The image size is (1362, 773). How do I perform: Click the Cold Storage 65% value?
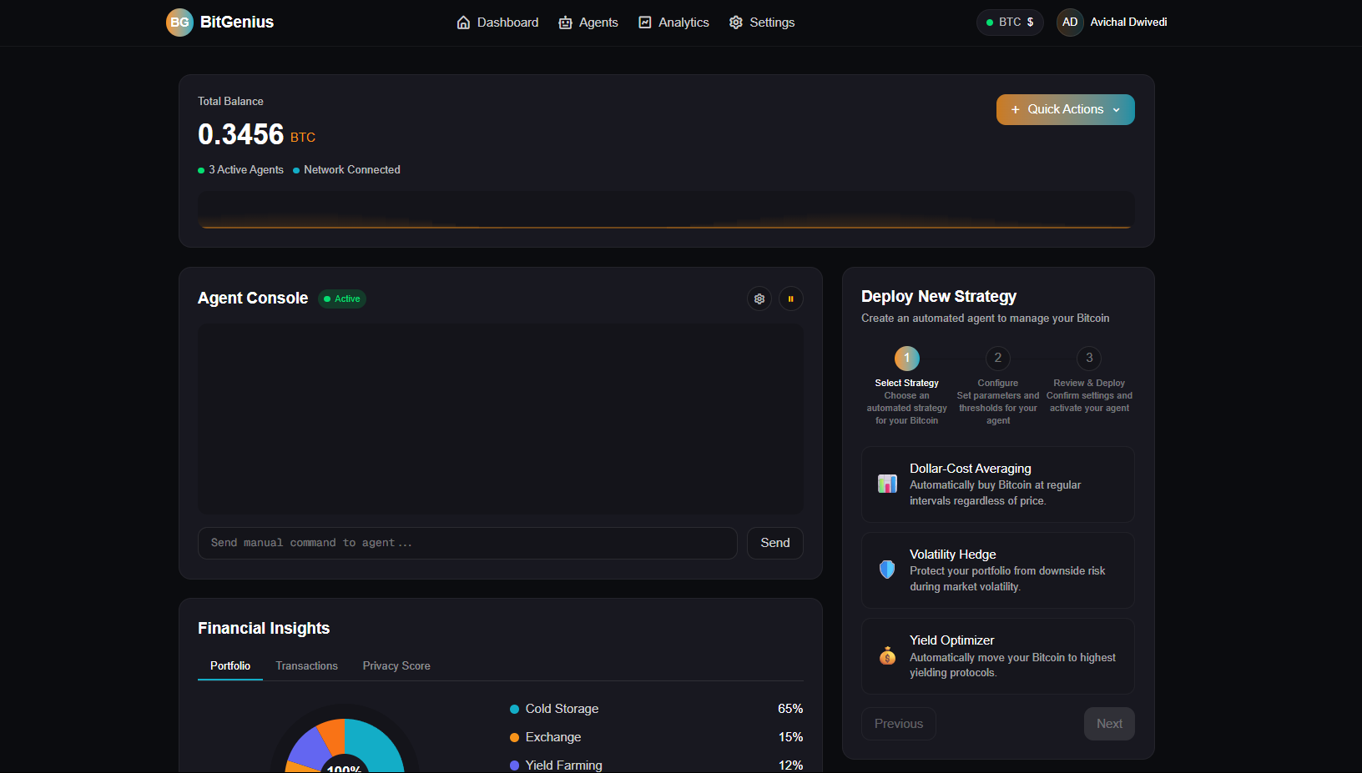790,709
